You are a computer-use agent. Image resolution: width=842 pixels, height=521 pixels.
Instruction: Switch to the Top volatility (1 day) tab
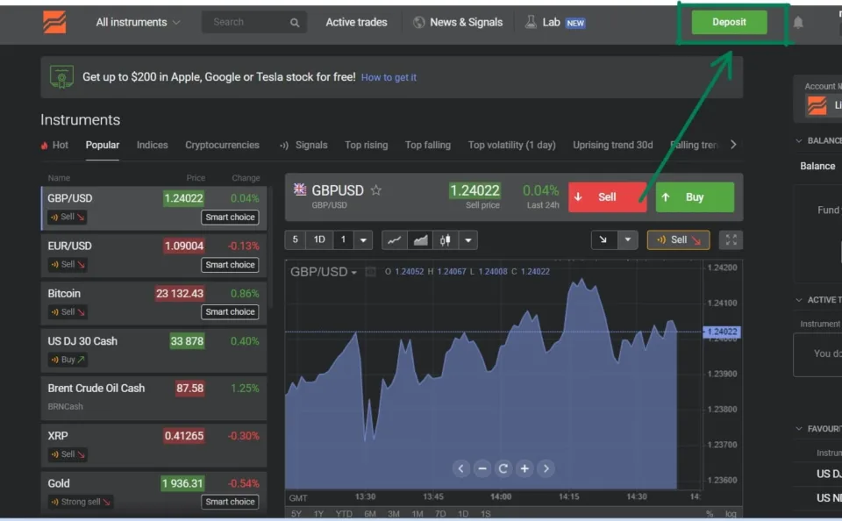(x=511, y=145)
